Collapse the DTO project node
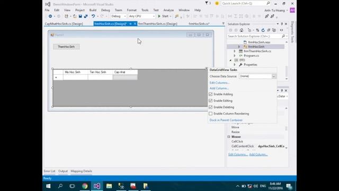 [x=230, y=60]
